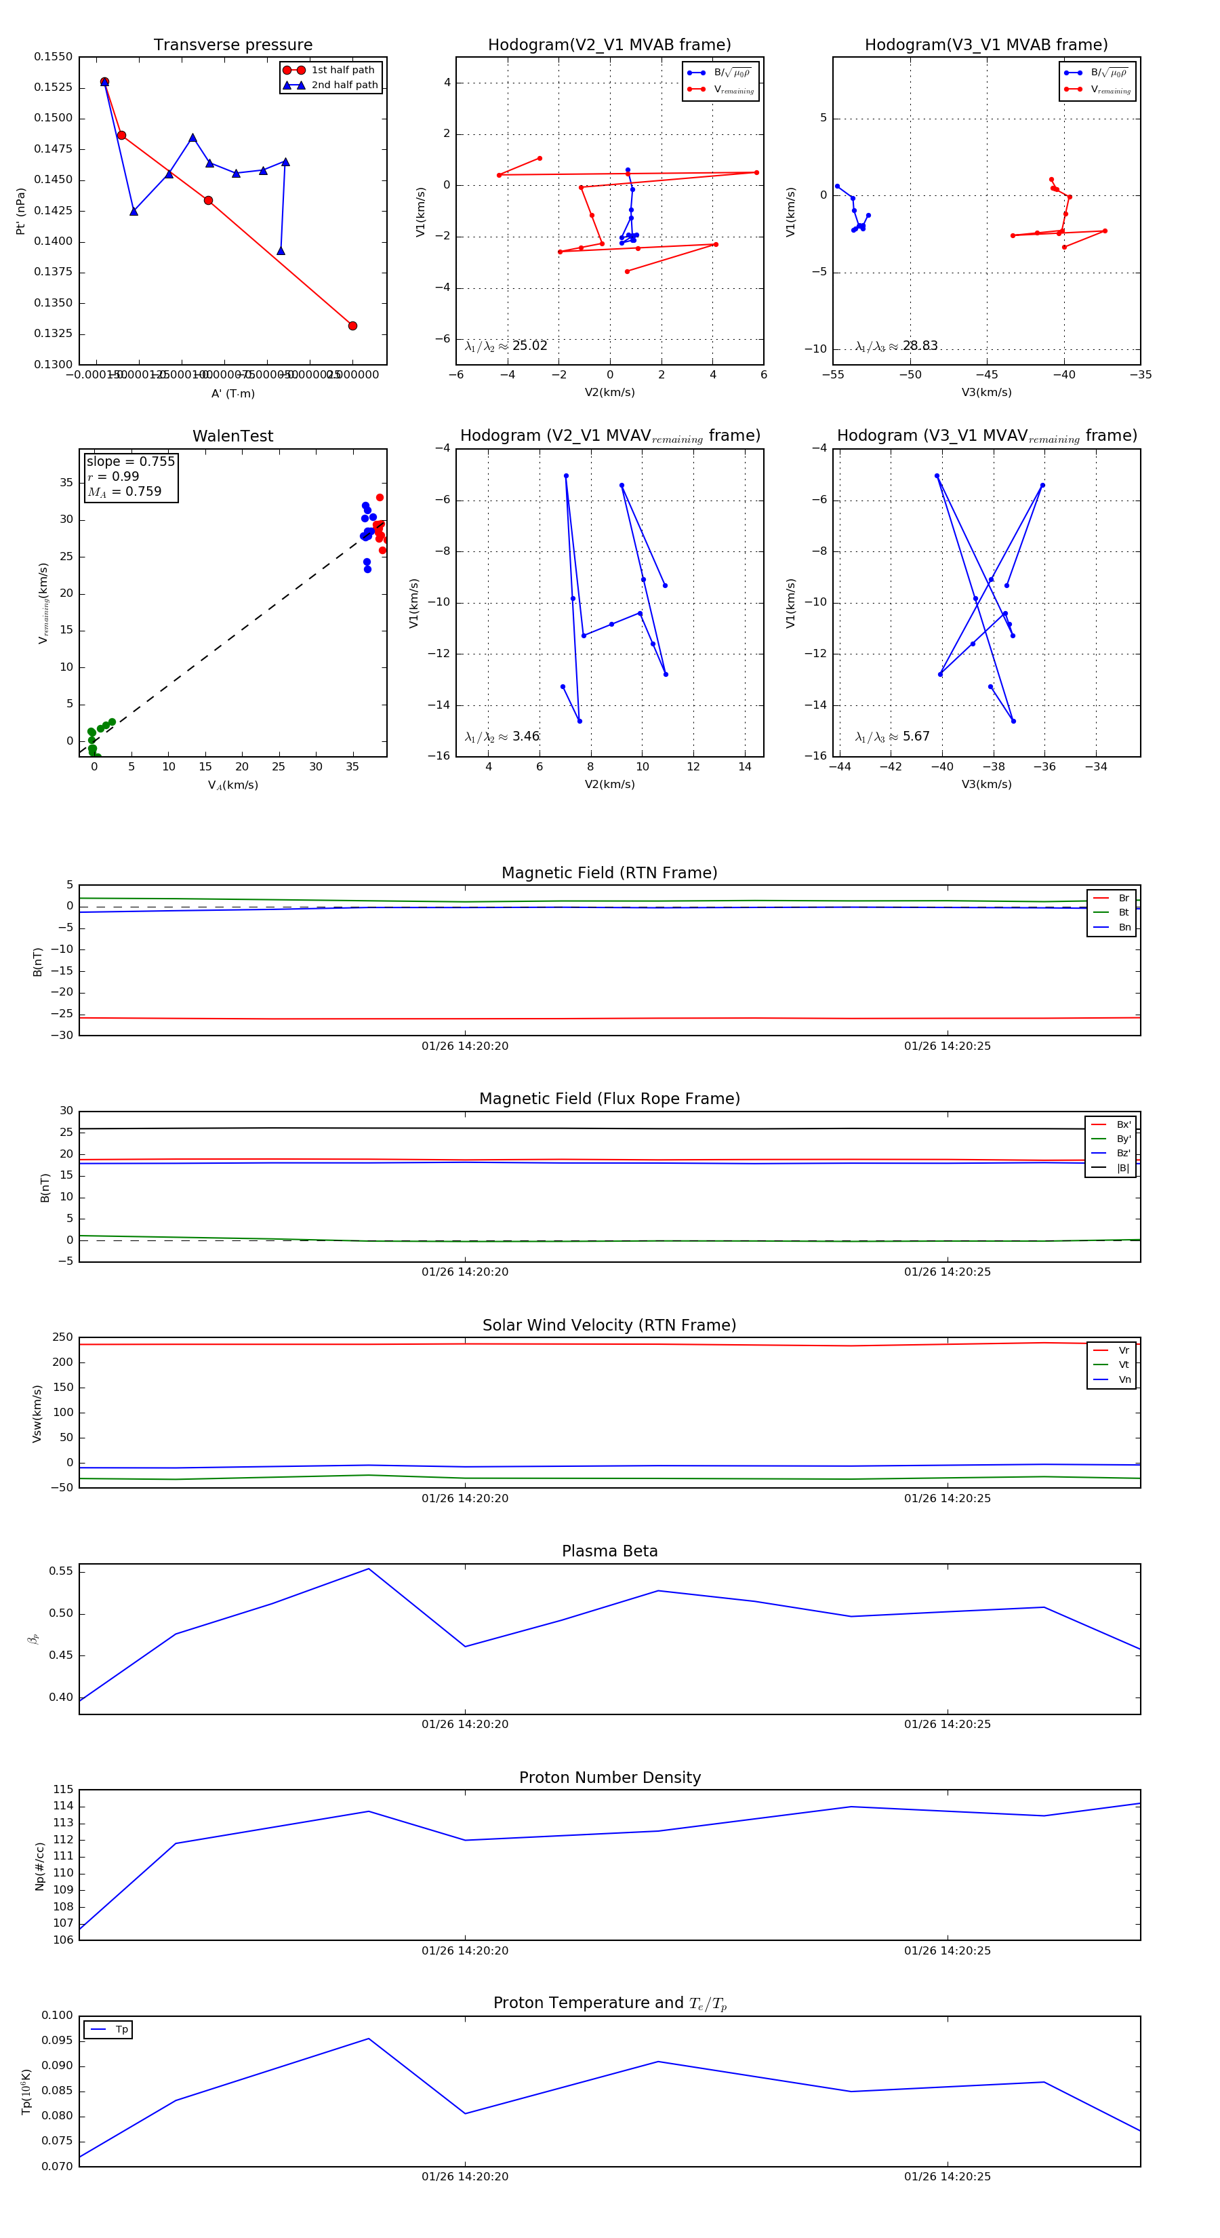Screen dimensions: 1220x2238
Task: Click the peak of the Proton Temperature curve
Action: point(369,2038)
